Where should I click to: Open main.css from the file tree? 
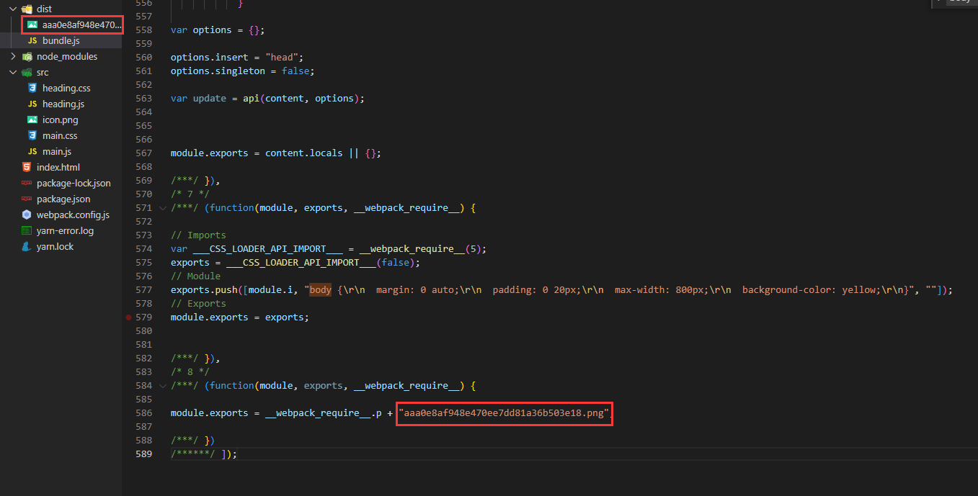pos(60,135)
